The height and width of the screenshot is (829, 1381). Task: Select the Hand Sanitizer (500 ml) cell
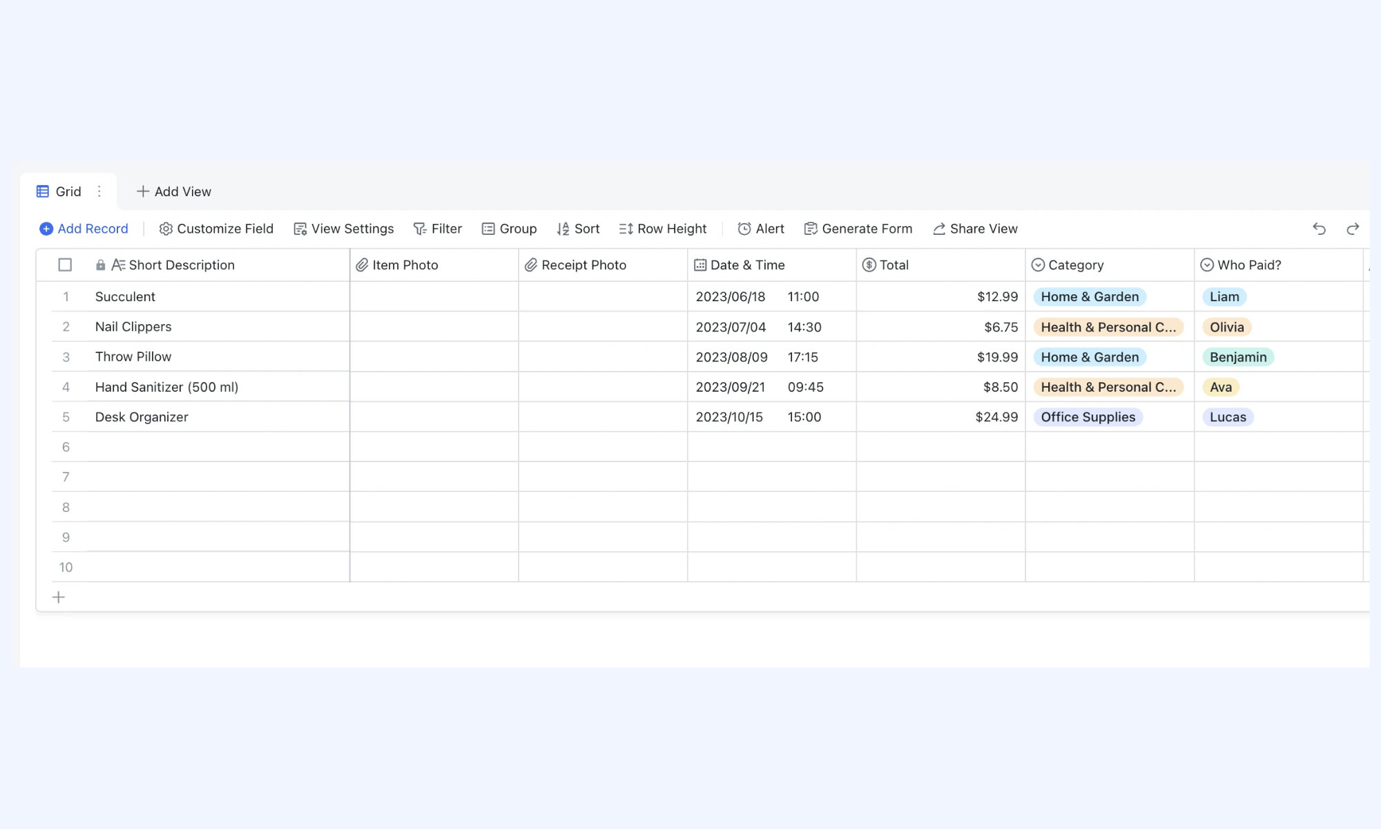click(x=218, y=387)
